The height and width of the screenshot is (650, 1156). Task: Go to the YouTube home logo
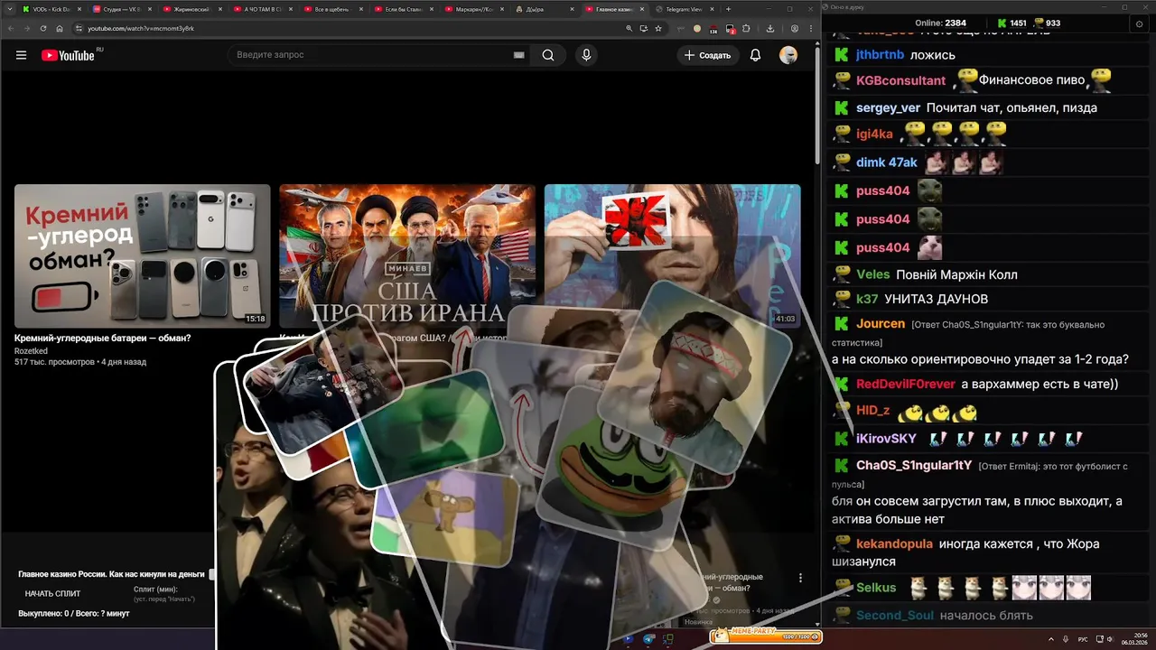pyautogui.click(x=68, y=55)
